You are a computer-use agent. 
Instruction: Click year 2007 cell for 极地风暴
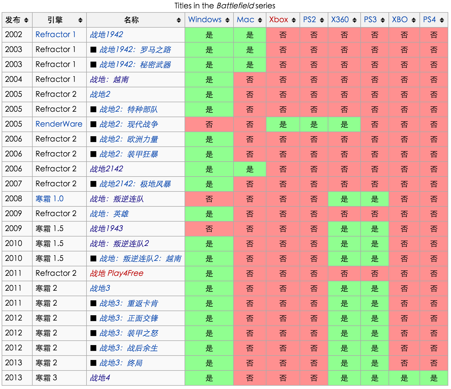pos(17,184)
